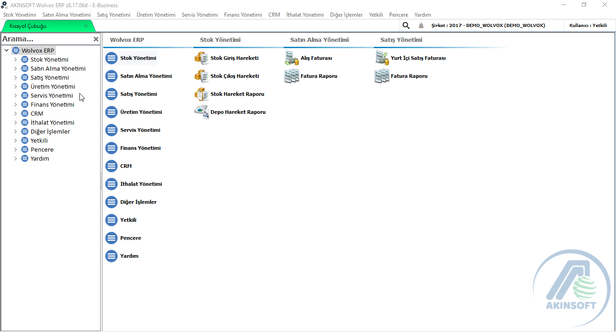Click Stok Yönetimi column header

pyautogui.click(x=221, y=40)
